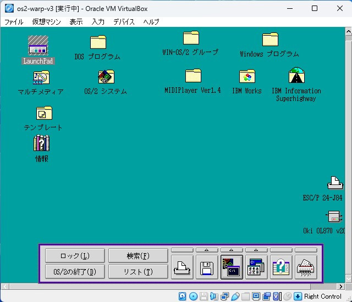Click the 検索(F) find button
This screenshot has height=302, width=352.
[x=138, y=256]
